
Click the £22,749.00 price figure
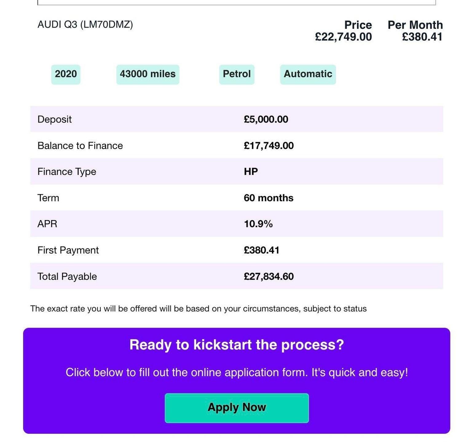(343, 37)
